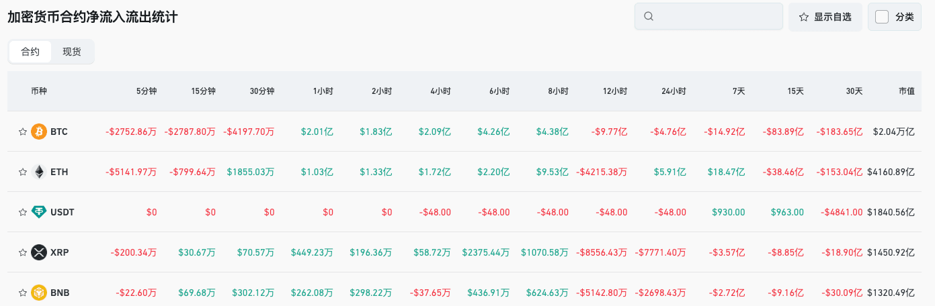935x306 pixels.
Task: Star the ETH row
Action: [22, 172]
